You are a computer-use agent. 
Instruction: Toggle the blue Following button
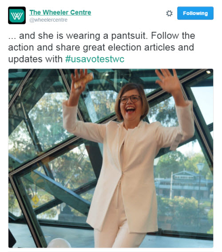pyautogui.click(x=195, y=13)
